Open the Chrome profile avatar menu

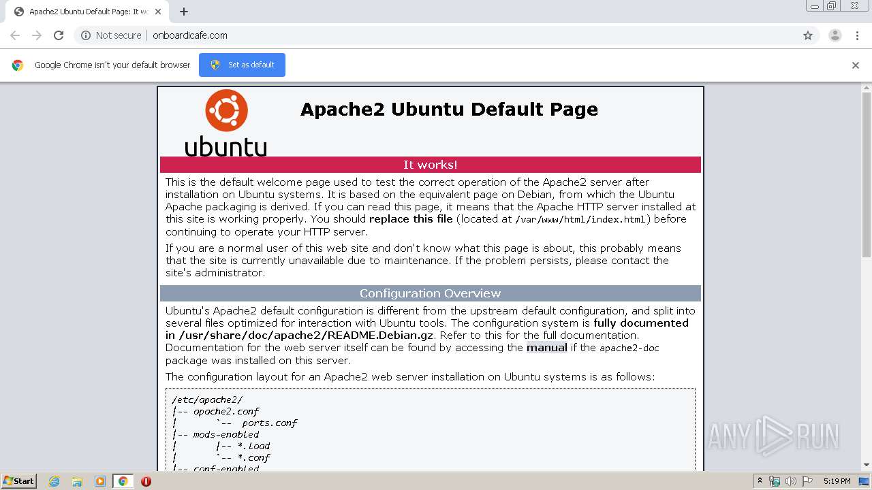point(835,35)
